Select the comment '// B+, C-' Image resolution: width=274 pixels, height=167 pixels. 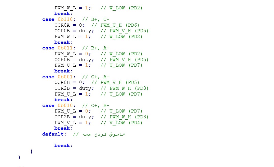[x=96, y=19]
